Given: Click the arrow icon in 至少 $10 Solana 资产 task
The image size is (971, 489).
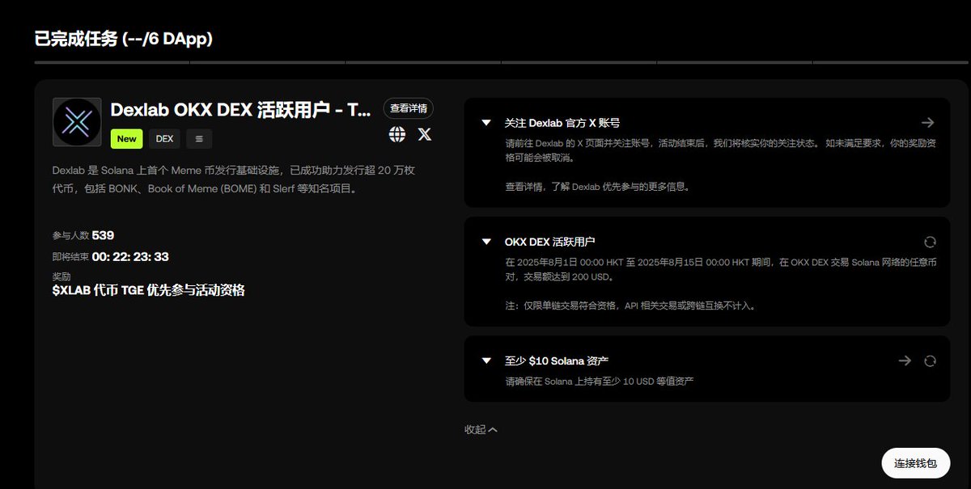Looking at the screenshot, I should 905,360.
